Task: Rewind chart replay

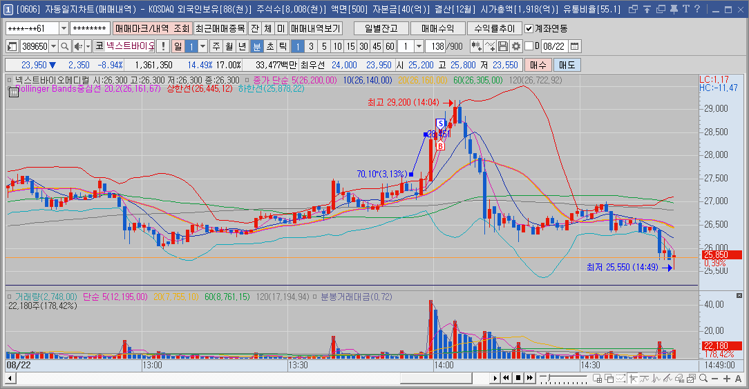Action: (x=506, y=378)
